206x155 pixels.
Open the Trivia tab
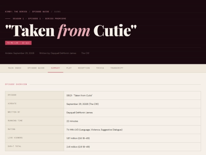pos(100,68)
